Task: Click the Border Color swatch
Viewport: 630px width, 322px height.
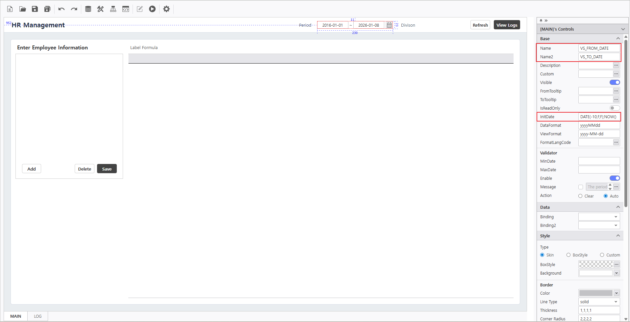Action: (595, 293)
